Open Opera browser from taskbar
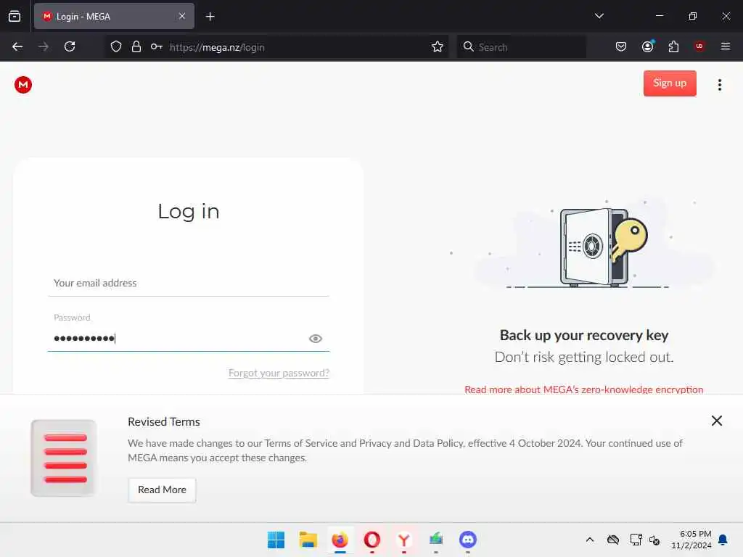This screenshot has width=743, height=557. point(372,540)
